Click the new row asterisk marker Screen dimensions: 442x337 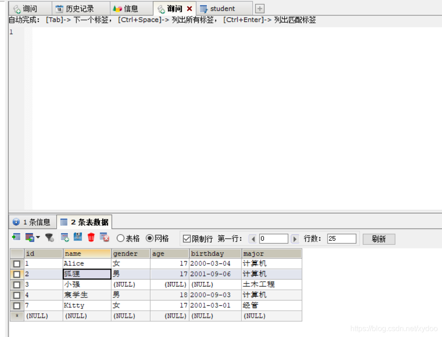coord(17,316)
